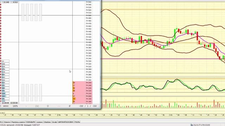Screen dimensions: 225x126
Task: Switch to the 'Сбербанк' tab
Action: [x=47, y=122]
